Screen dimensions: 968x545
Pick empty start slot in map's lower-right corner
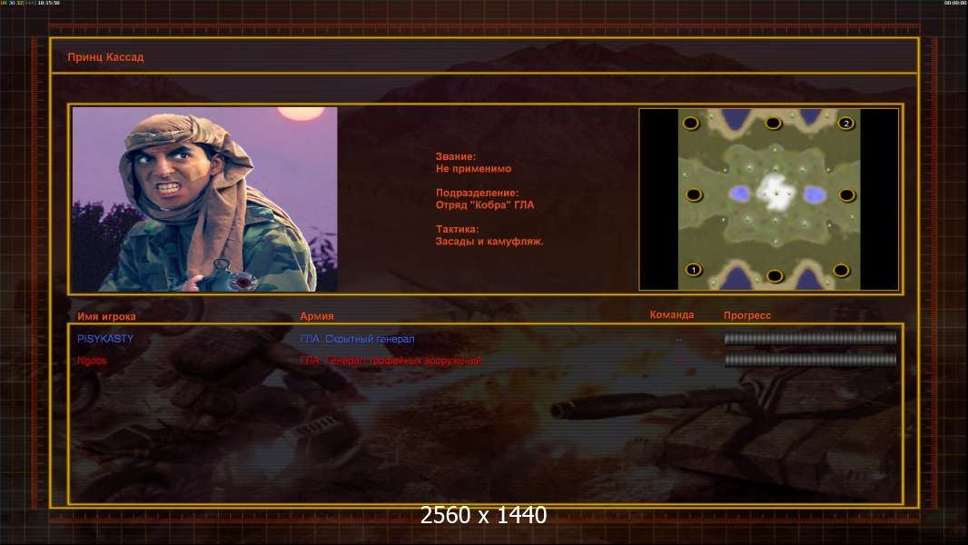[841, 270]
